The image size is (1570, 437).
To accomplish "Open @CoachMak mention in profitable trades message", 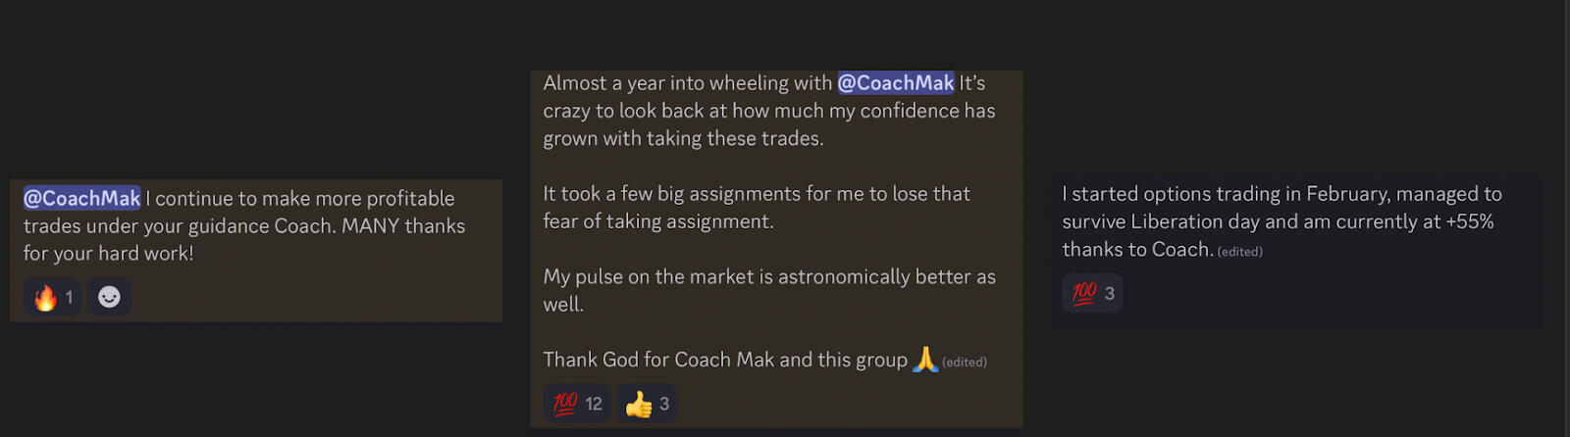I will (x=81, y=198).
